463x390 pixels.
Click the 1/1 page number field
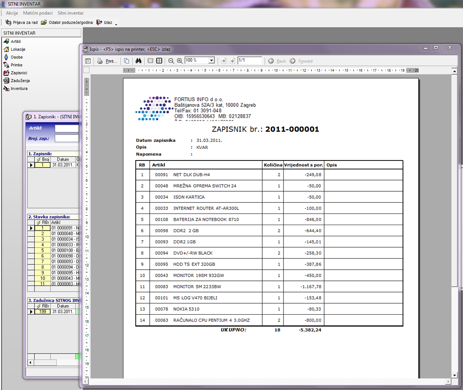[x=249, y=60]
